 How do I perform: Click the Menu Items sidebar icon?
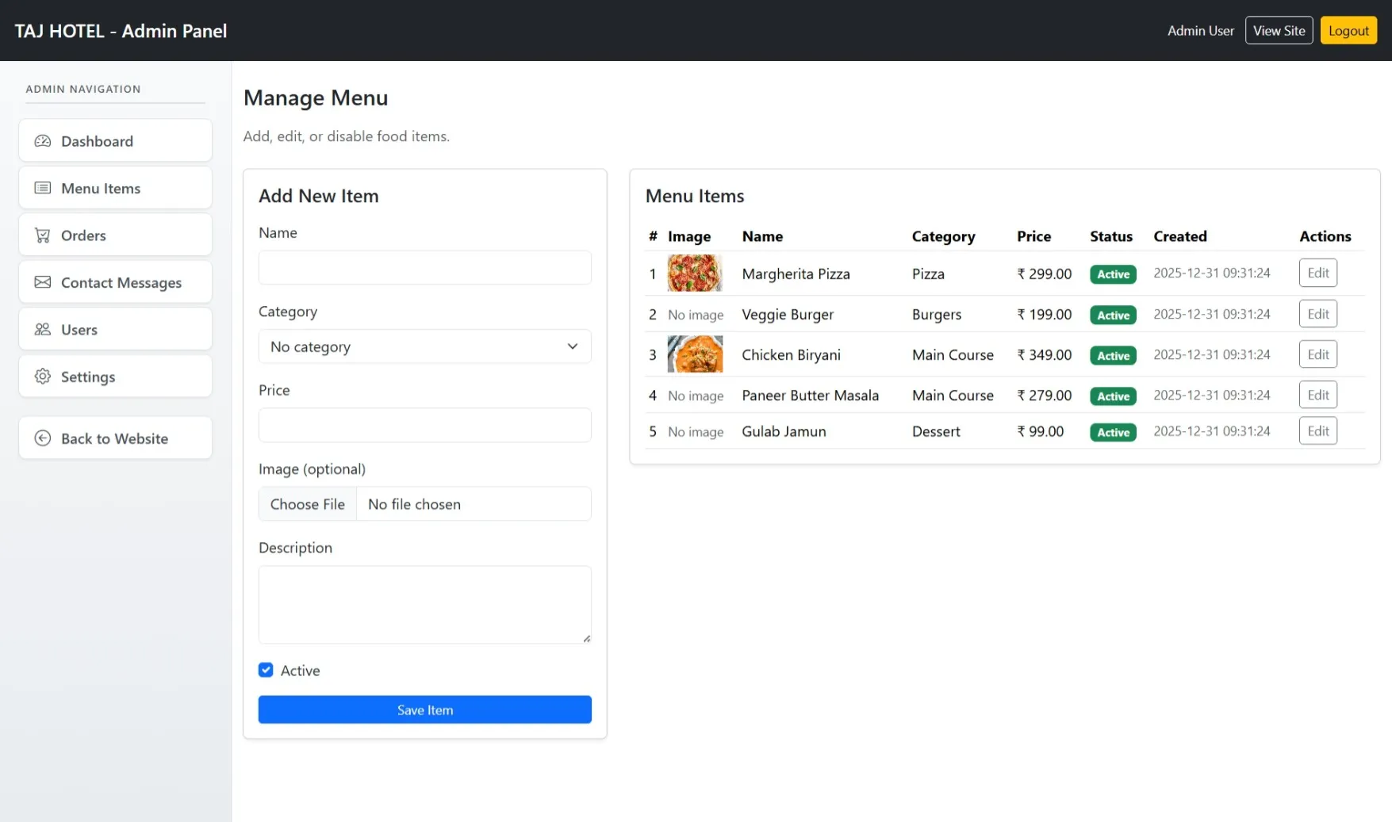(x=43, y=188)
